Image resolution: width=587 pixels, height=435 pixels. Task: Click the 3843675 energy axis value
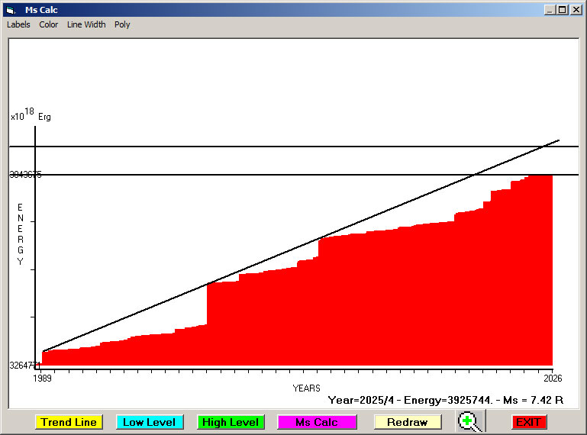(x=26, y=175)
